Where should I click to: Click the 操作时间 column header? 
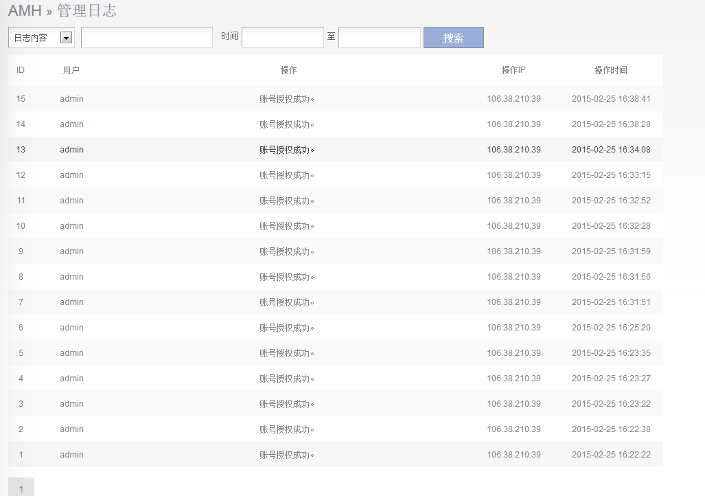[610, 70]
